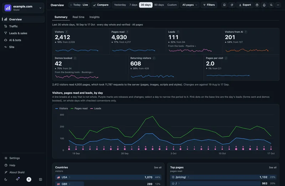Click the About Skald feather icon
Viewport: 285px width, 186px height.
click(x=6, y=172)
